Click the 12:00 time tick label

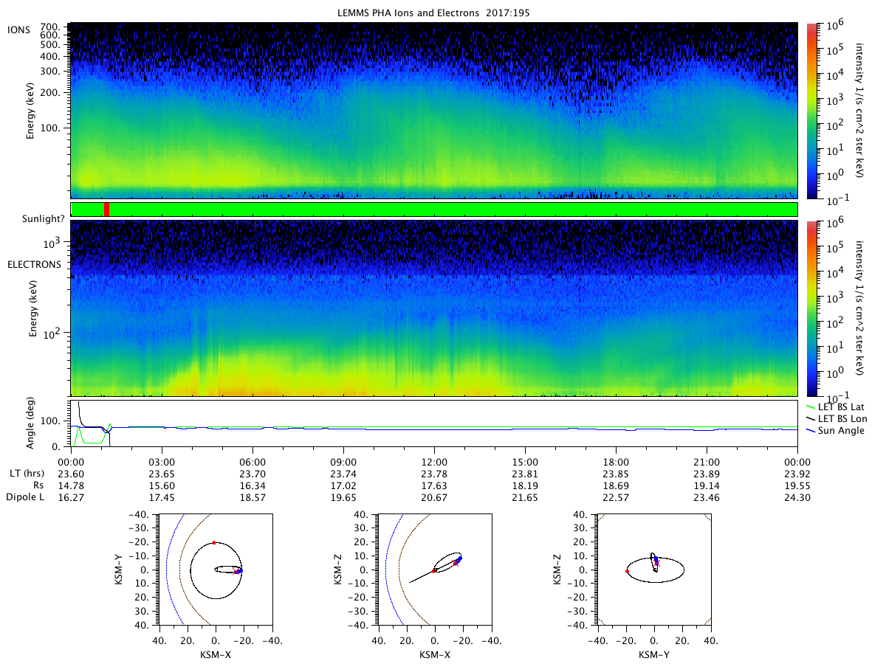pyautogui.click(x=434, y=461)
